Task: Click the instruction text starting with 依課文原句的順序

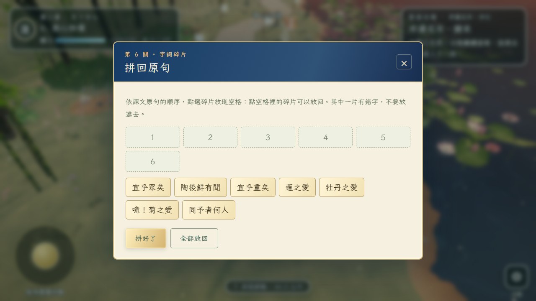Action: tap(266, 108)
